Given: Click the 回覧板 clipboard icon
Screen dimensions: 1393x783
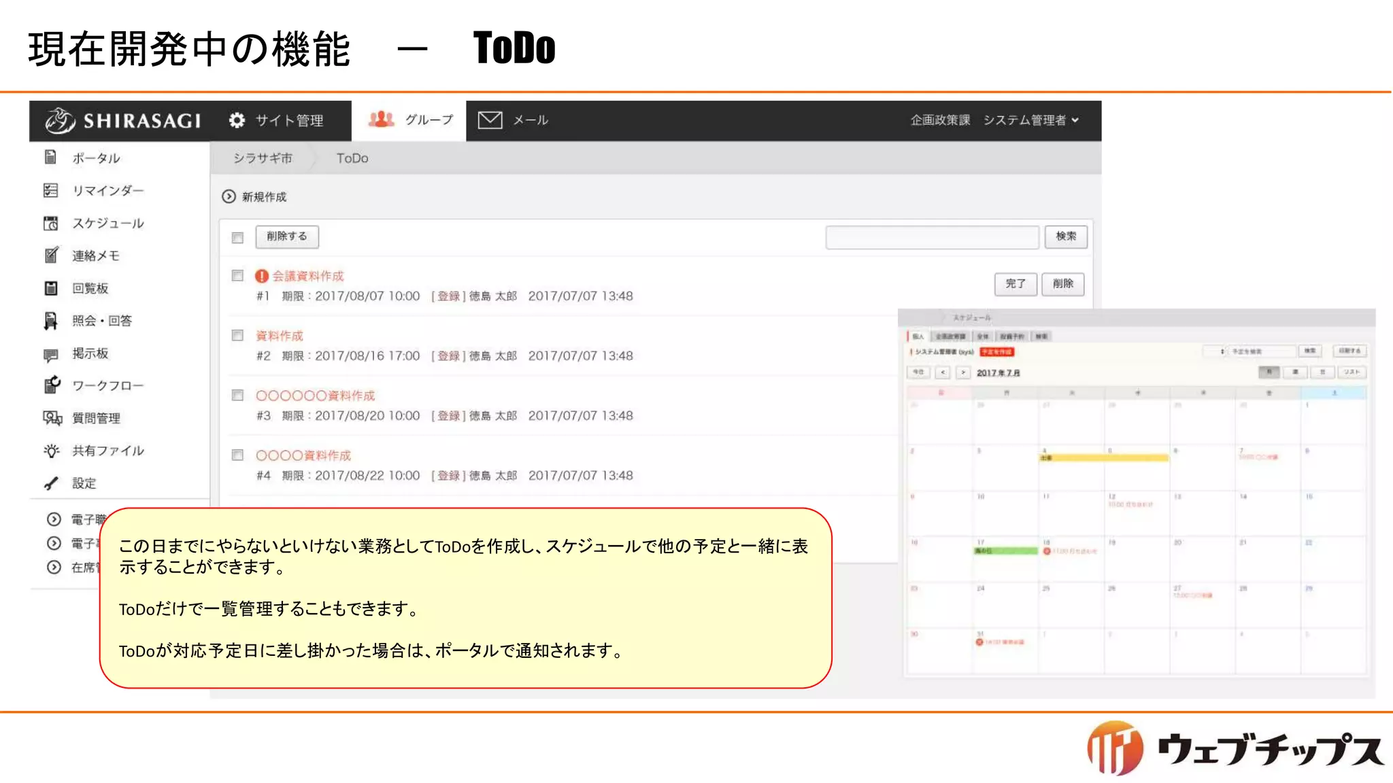Looking at the screenshot, I should coord(51,288).
